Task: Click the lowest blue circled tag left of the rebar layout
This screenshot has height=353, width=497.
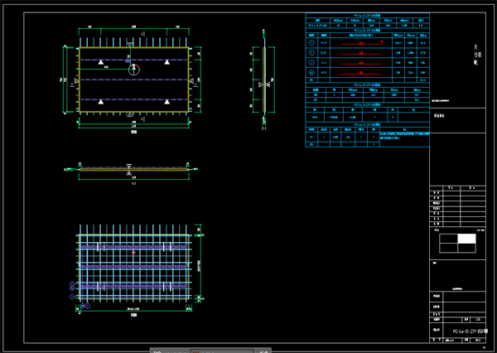Action: (72, 297)
